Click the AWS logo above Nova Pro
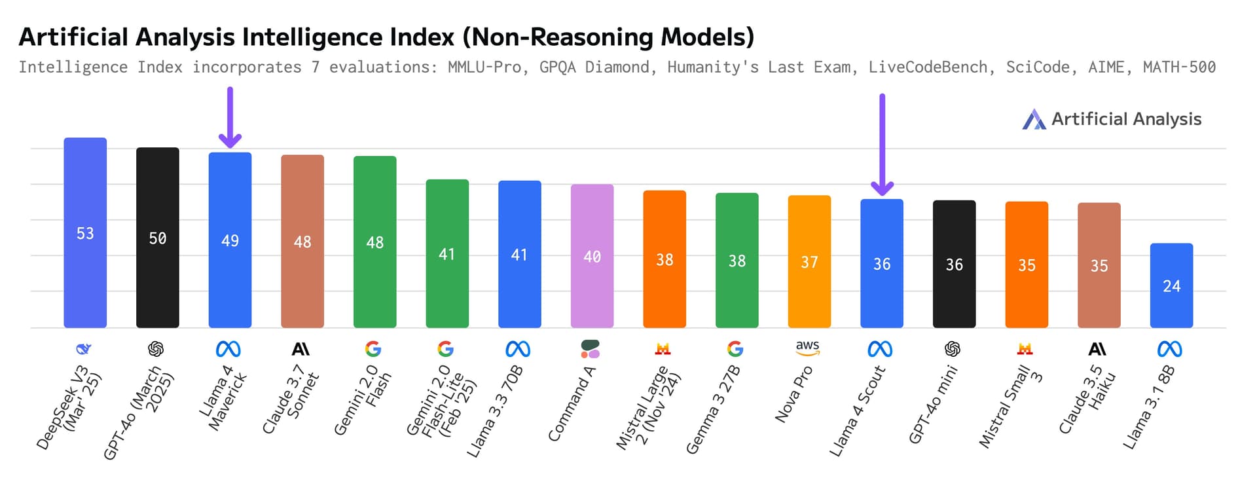 (x=807, y=348)
